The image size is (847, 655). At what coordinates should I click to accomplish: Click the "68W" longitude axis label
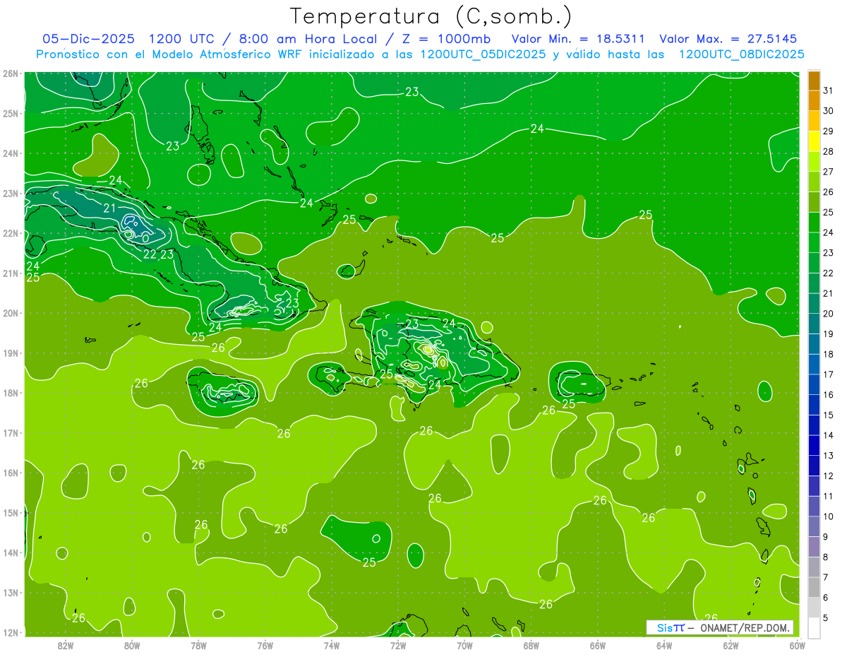(x=531, y=645)
